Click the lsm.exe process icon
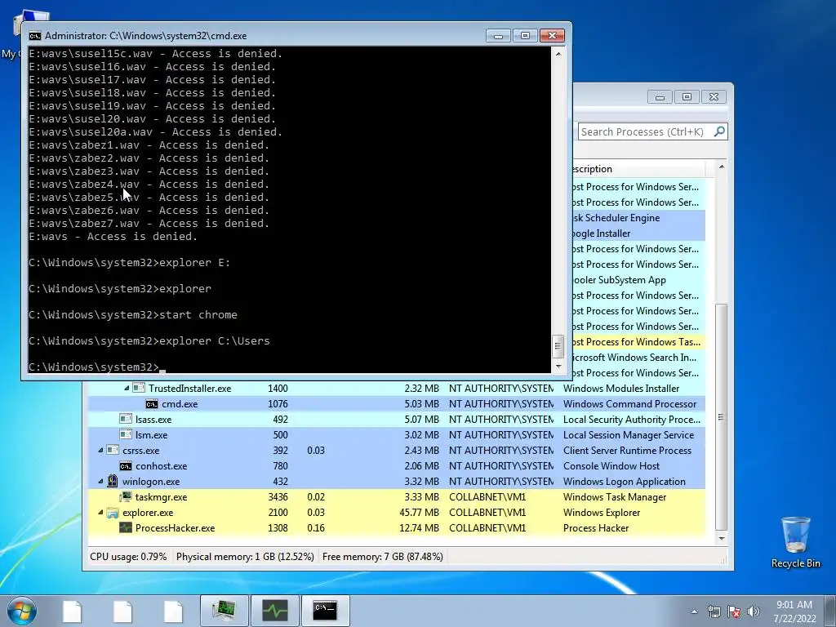Viewport: 836px width, 627px height. [126, 434]
